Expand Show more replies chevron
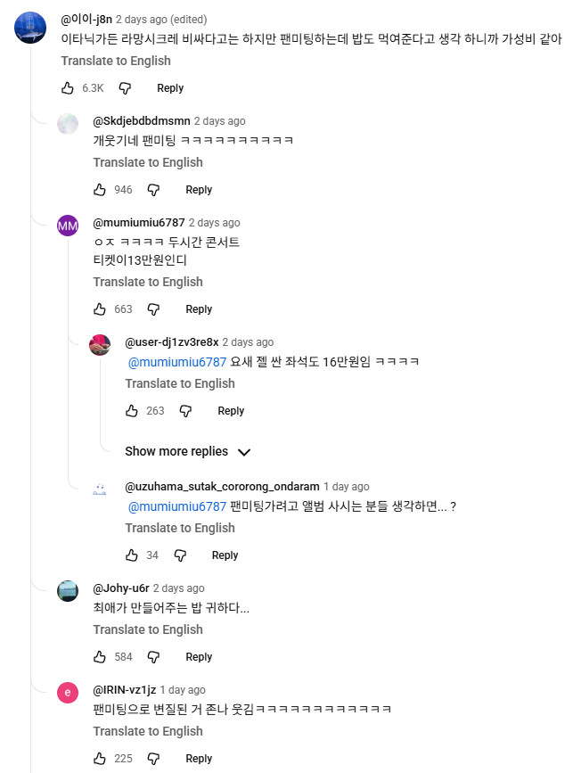Viewport: 573px width, 773px height. [244, 452]
